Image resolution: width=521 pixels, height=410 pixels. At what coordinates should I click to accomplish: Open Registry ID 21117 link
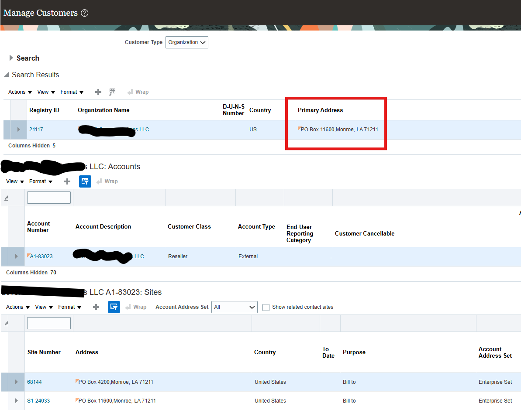tap(36, 130)
